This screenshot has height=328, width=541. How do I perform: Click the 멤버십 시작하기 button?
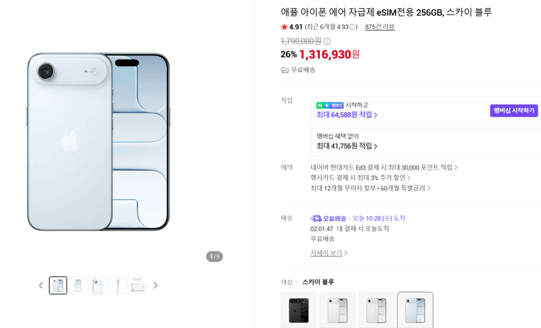pos(514,111)
